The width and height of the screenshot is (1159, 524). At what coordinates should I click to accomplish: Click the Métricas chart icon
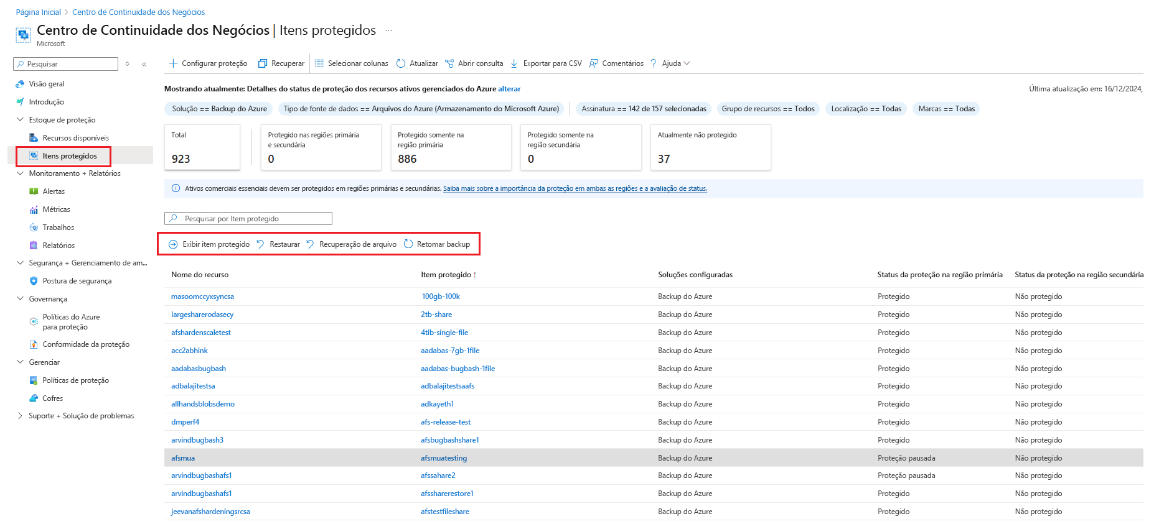[34, 209]
